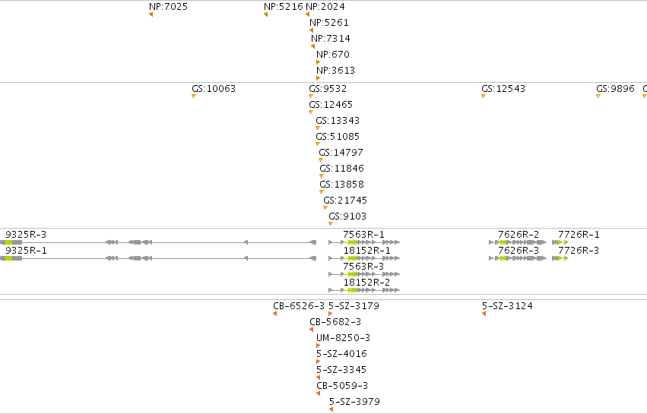Click the NP:7314 feature label
The height and width of the screenshot is (414, 647).
pyautogui.click(x=331, y=38)
